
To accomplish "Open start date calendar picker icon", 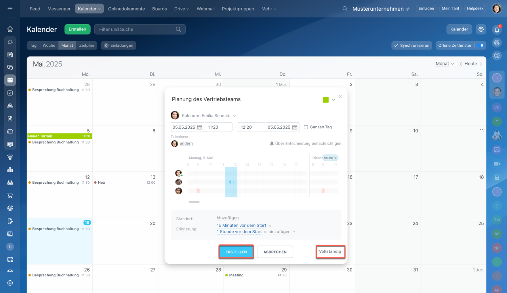I will 200,127.
